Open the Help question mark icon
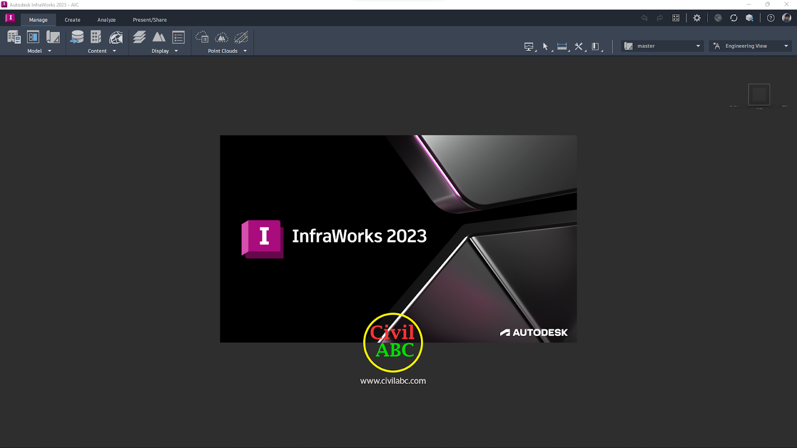The width and height of the screenshot is (797, 448). 771,18
